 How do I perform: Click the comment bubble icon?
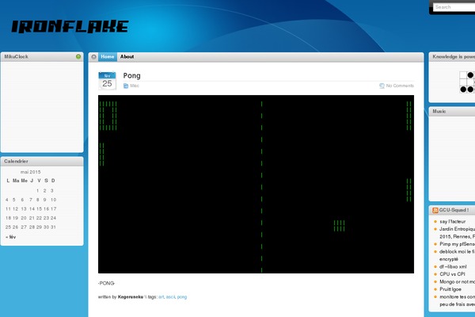[x=382, y=86]
